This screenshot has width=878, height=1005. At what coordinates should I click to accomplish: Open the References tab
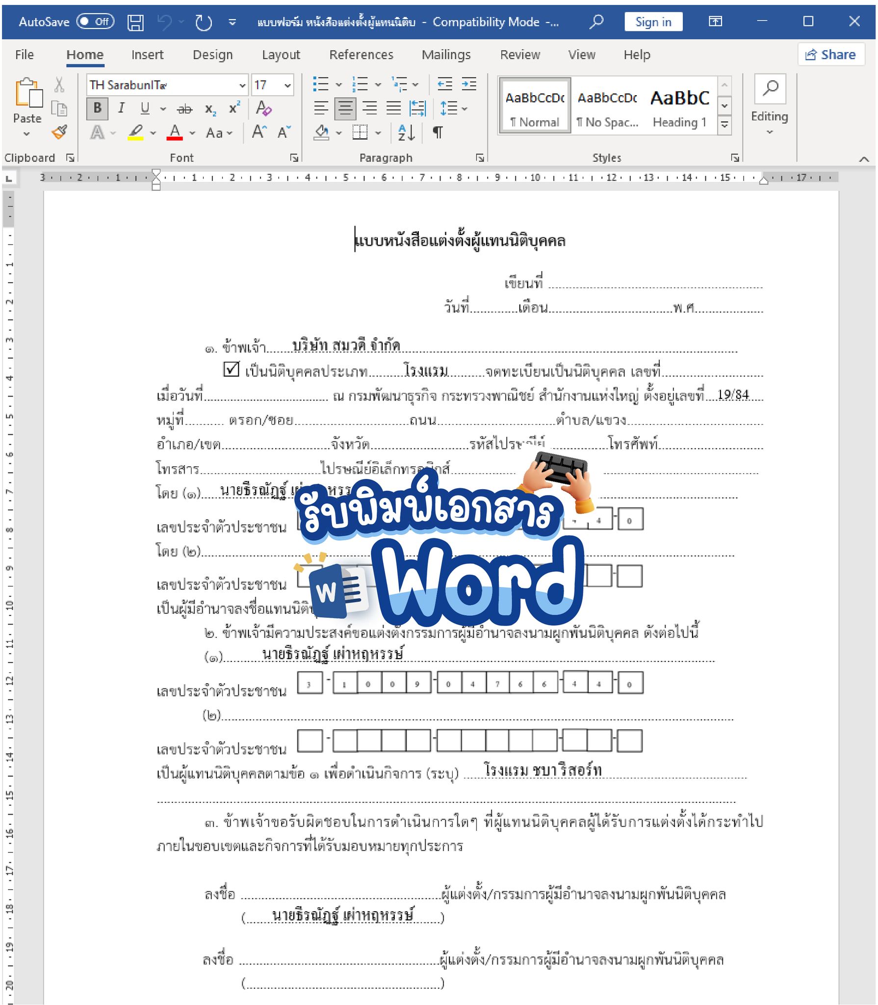[361, 55]
